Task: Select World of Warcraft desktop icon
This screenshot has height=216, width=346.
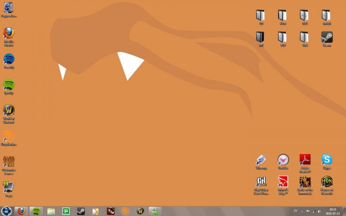Action: [x=9, y=111]
